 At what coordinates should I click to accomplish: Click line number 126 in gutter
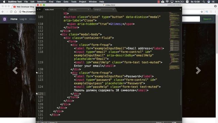point(41,97)
